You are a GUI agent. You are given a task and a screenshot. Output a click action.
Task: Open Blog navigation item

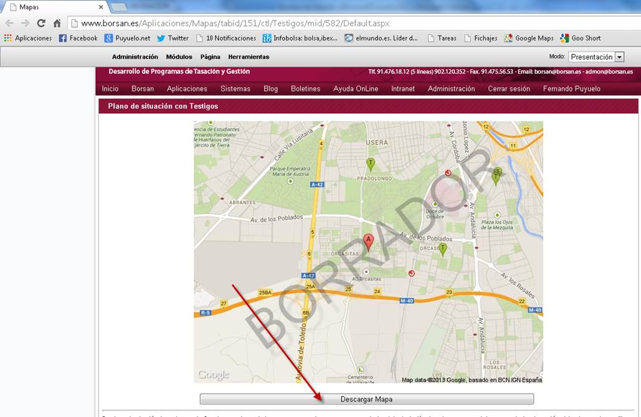coord(270,88)
